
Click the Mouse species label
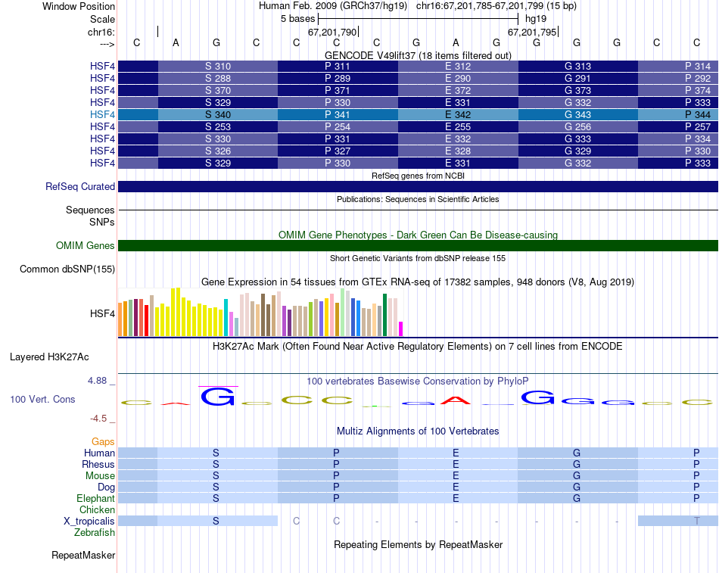(x=100, y=476)
